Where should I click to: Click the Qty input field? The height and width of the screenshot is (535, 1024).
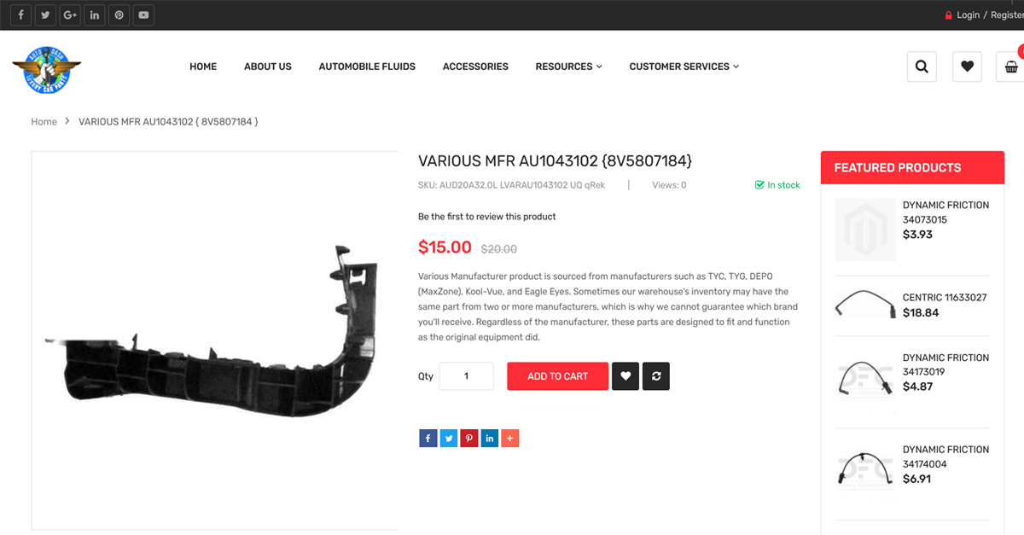coord(466,376)
